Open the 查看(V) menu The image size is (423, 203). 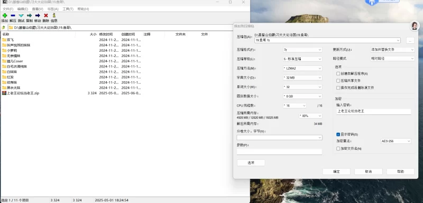(x=38, y=9)
